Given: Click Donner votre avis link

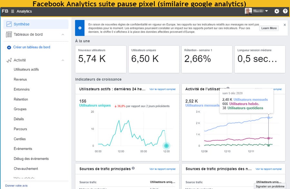Looking at the screenshot, I should click(16, 185).
